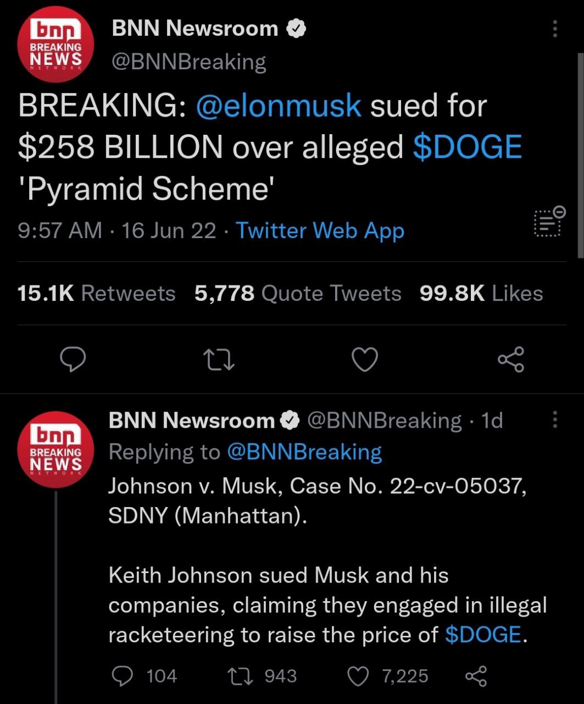Open the three-dot menu on the reply tweet
This screenshot has height=704, width=584.
tap(555, 420)
